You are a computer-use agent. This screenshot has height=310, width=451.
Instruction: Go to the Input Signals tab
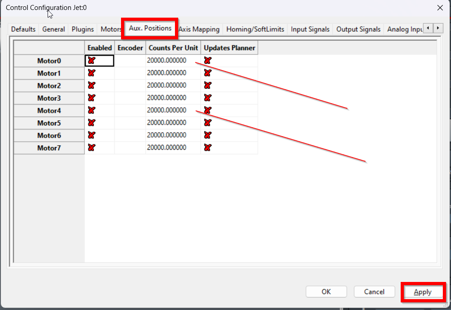click(310, 29)
